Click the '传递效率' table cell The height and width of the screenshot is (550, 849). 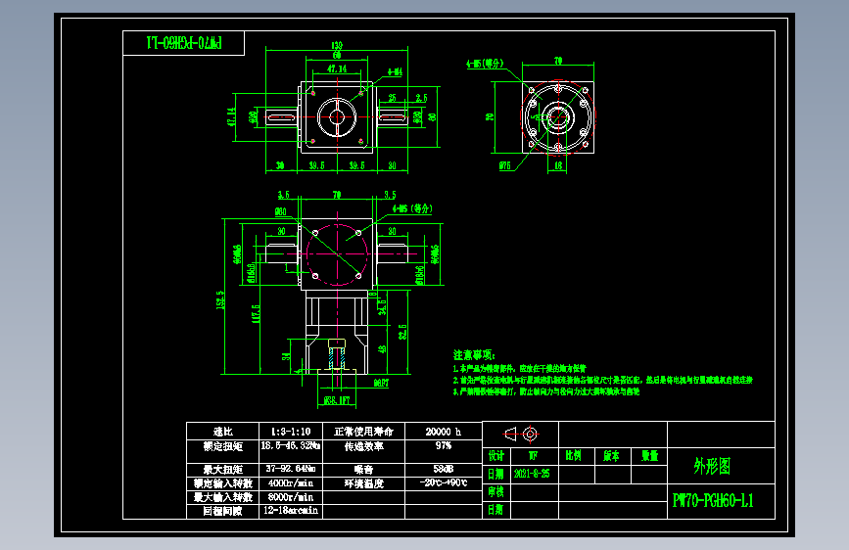[364, 446]
